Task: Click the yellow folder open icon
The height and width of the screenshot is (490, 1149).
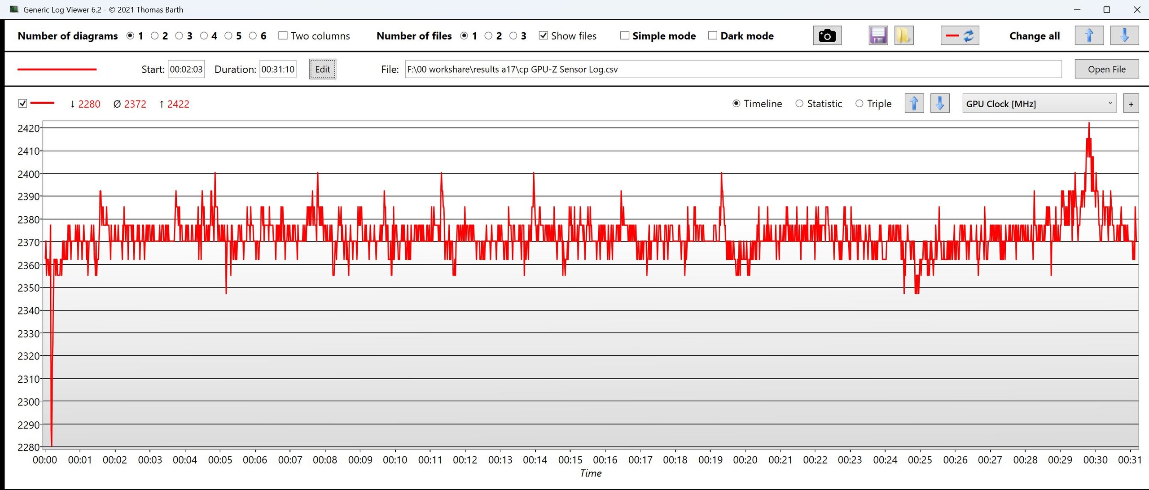Action: point(903,35)
